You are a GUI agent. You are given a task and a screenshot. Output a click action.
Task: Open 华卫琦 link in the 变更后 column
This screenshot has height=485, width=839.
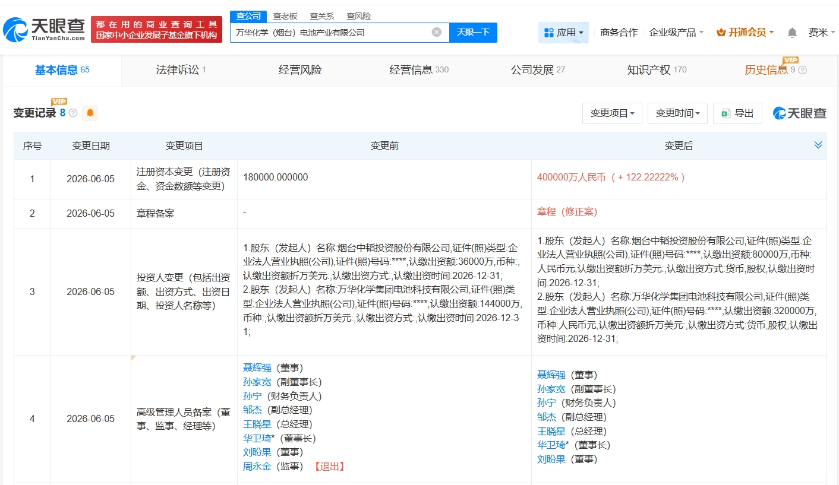[x=551, y=445]
